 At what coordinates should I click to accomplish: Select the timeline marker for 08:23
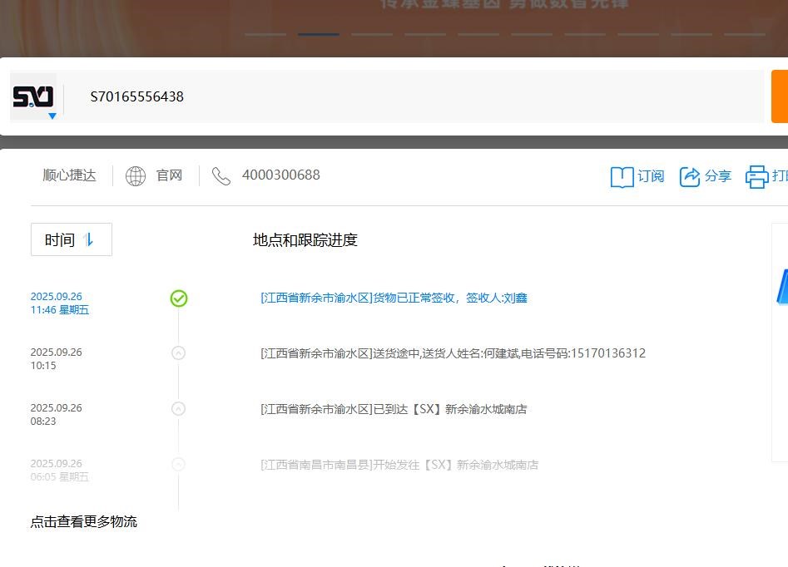pos(178,409)
